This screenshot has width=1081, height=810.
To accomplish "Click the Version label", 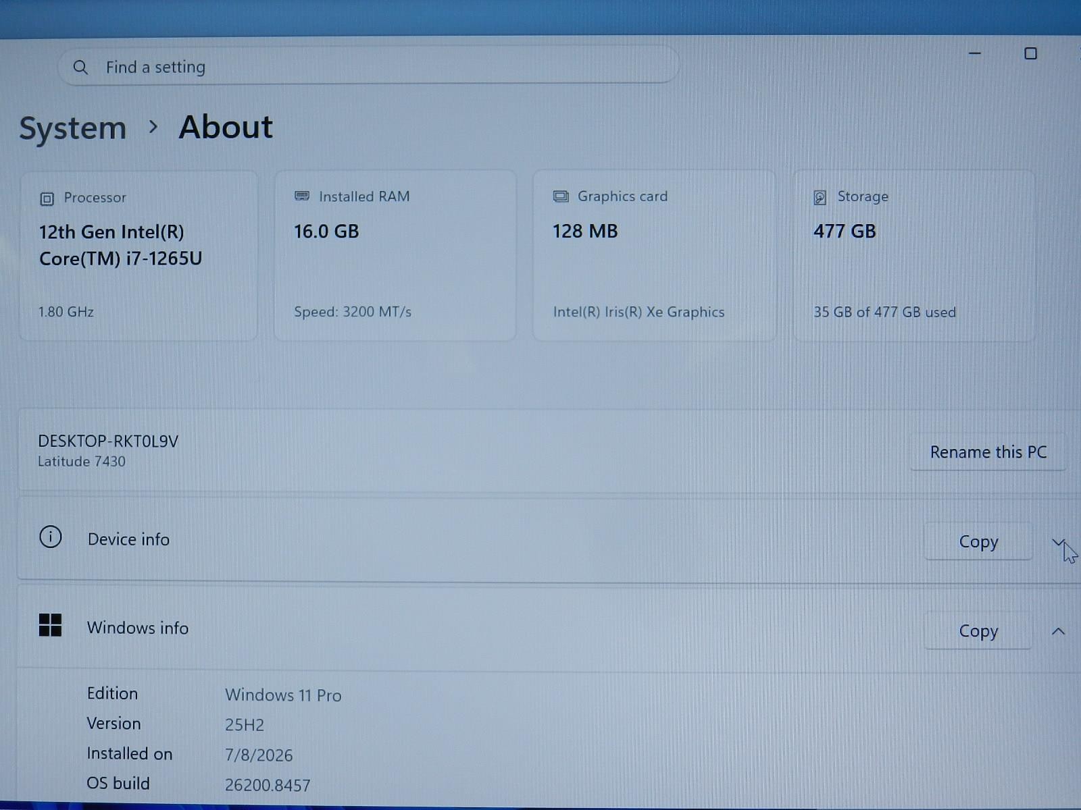I will (x=114, y=724).
